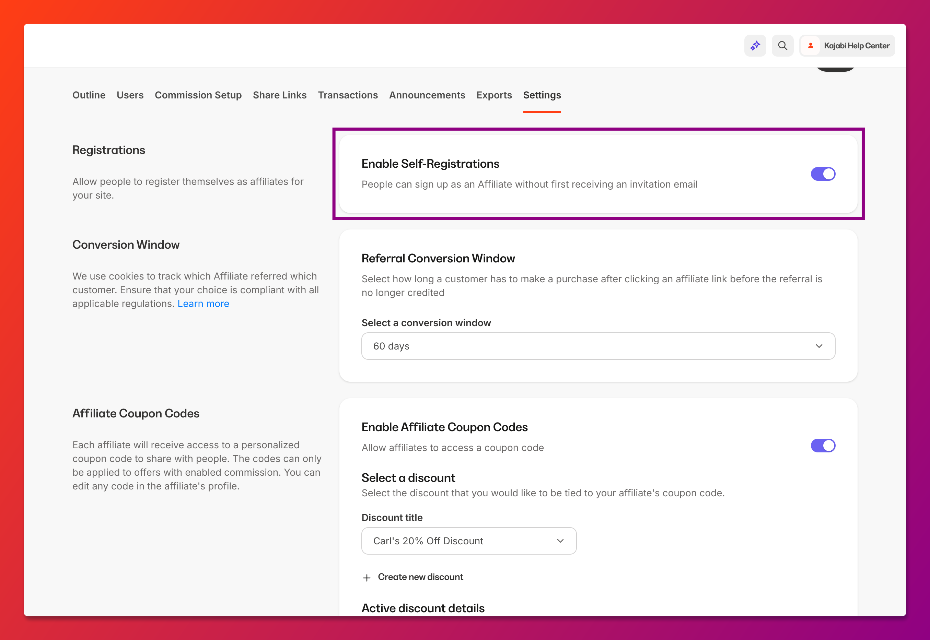
Task: Click the chevron in conversion window dropdown
Action: [x=819, y=346]
